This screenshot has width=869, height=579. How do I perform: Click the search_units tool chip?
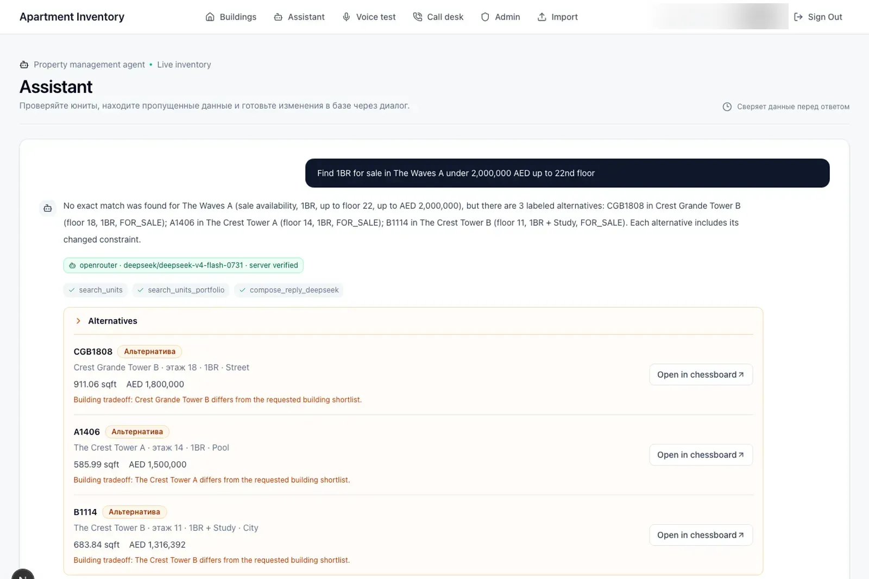(x=96, y=290)
